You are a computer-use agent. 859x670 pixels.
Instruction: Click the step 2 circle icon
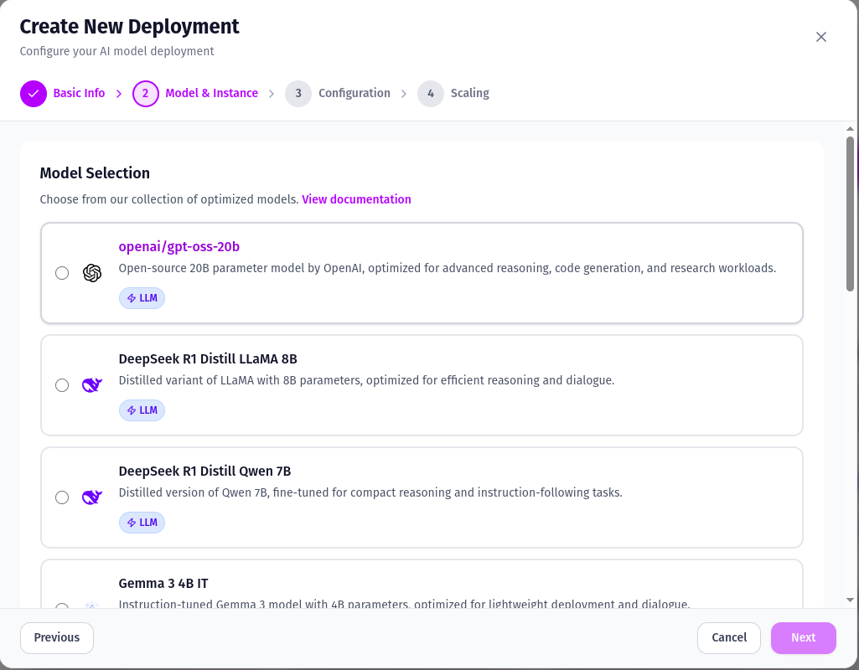pos(145,94)
